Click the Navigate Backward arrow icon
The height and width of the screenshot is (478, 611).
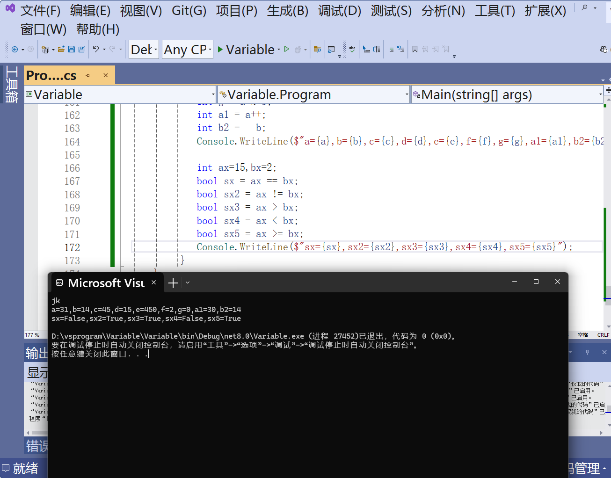15,49
